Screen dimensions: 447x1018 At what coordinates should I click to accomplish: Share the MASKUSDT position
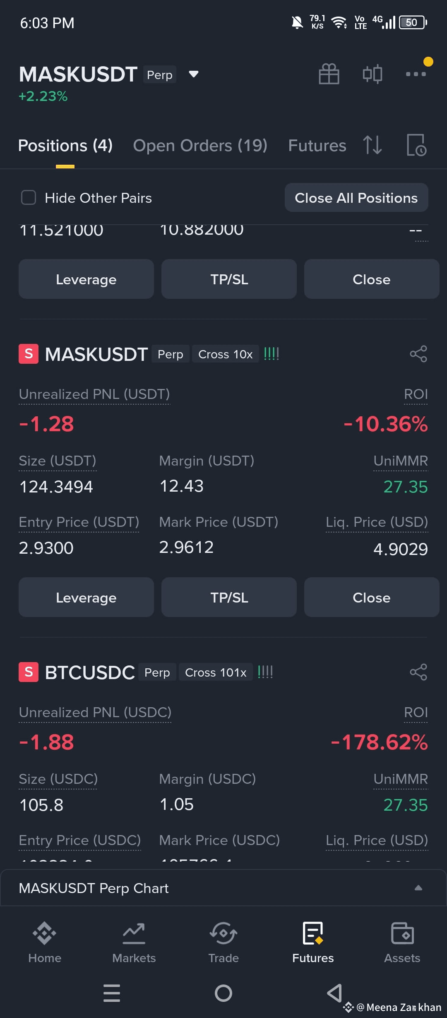click(x=418, y=354)
